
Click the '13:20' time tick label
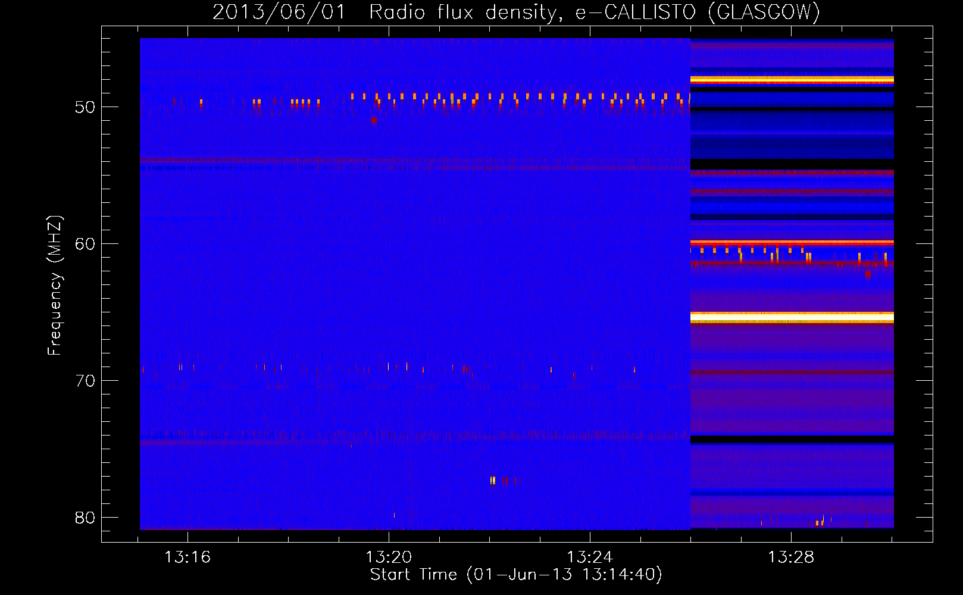point(389,558)
